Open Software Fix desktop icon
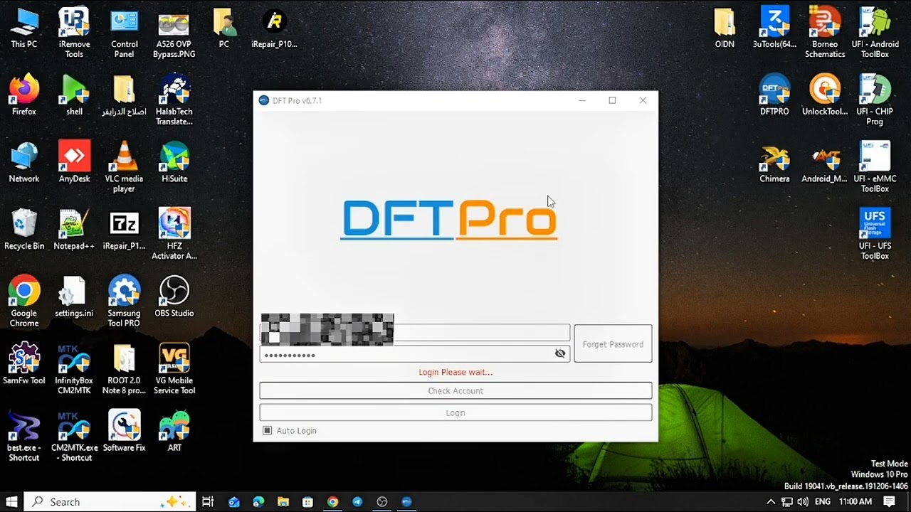Image resolution: width=911 pixels, height=512 pixels. point(124,432)
